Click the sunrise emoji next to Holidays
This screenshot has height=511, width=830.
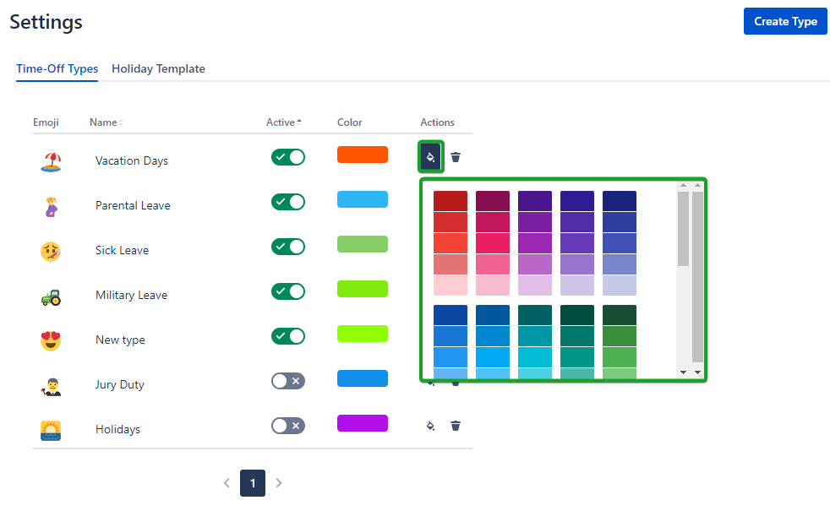tap(51, 430)
